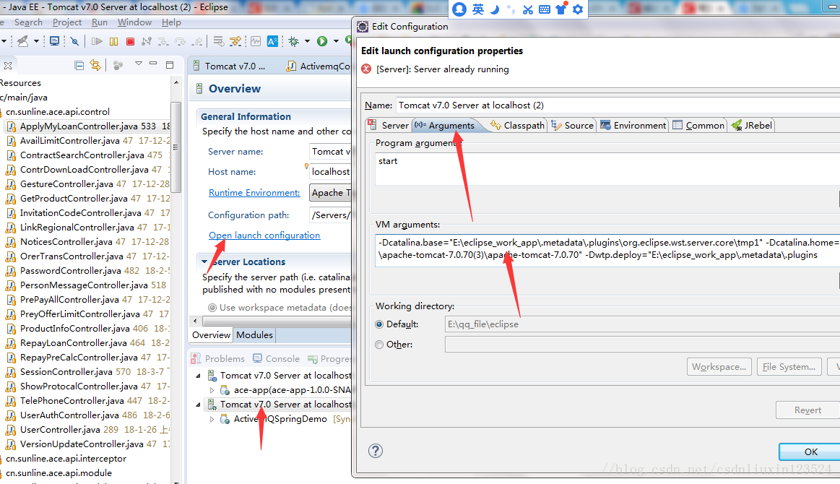Click the heartbeat monitor toolbar icon
This screenshot has height=484, width=840.
pyautogui.click(x=256, y=41)
